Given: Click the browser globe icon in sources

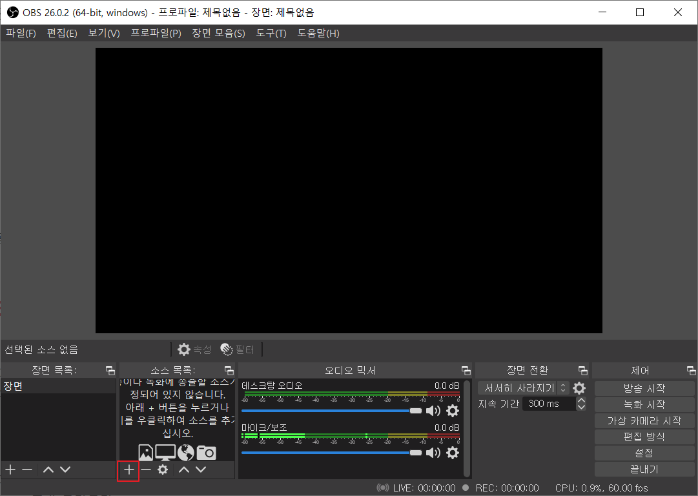Looking at the screenshot, I should tap(185, 453).
